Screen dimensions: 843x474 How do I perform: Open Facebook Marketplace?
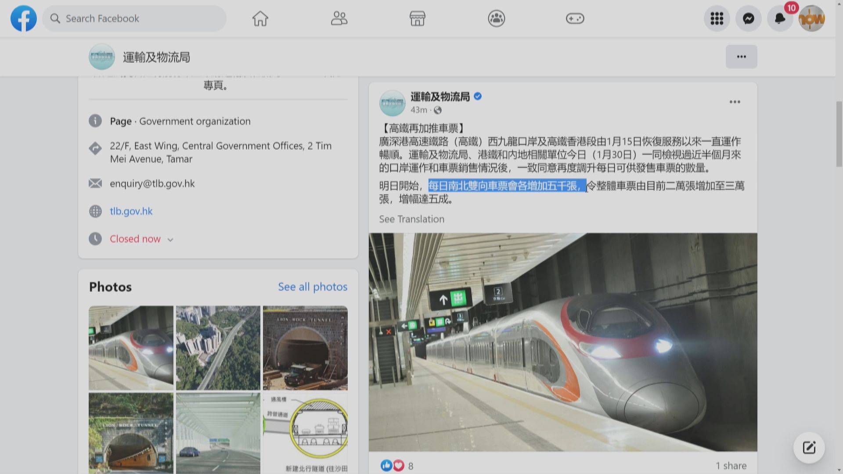pyautogui.click(x=417, y=18)
